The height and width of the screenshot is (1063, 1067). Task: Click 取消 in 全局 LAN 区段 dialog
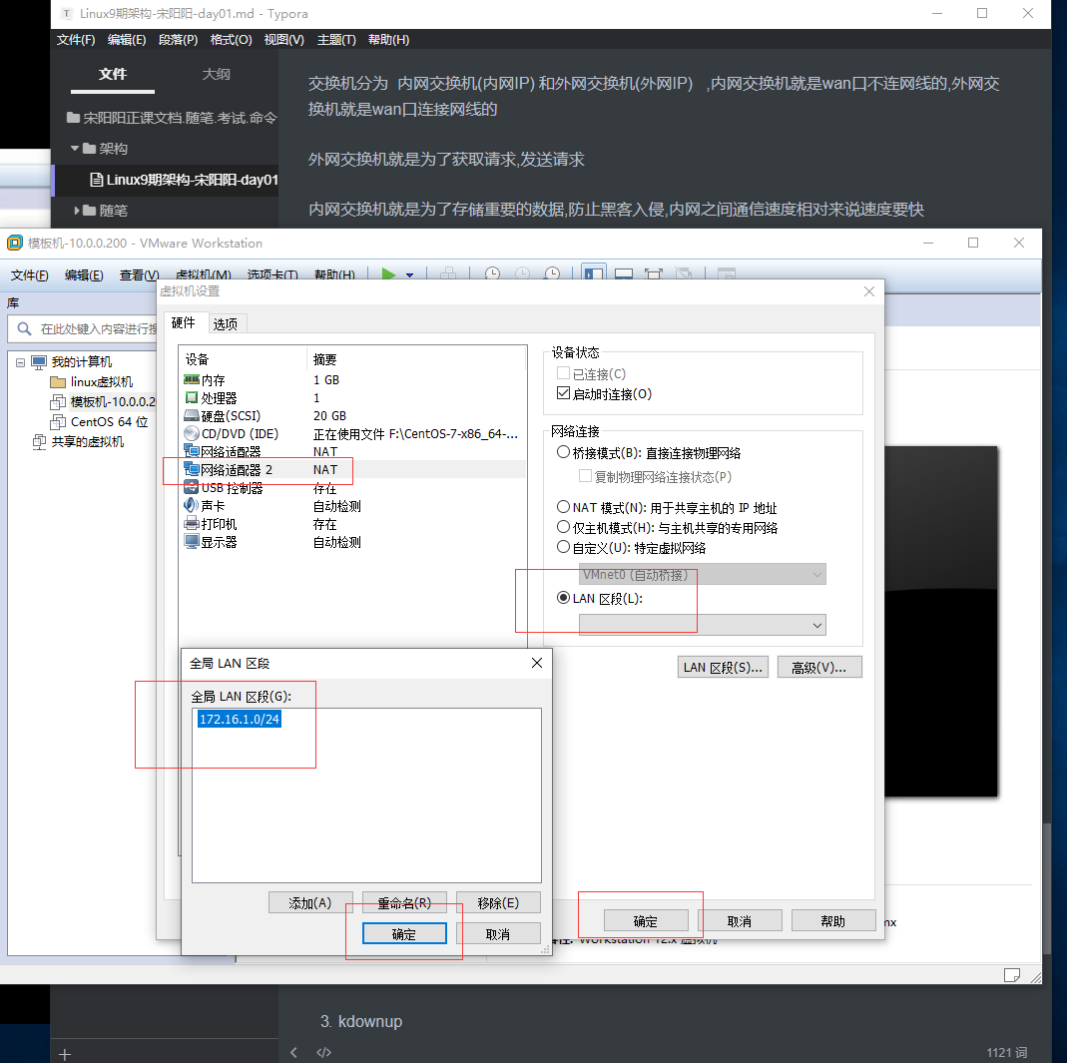pyautogui.click(x=498, y=933)
